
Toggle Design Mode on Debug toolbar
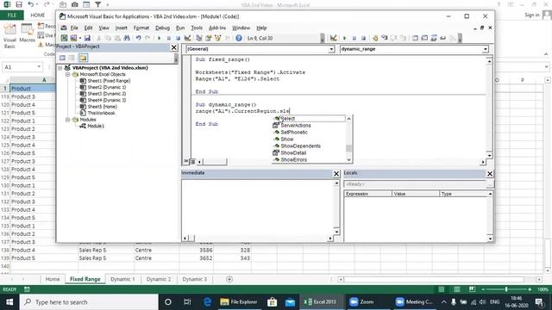tap(333, 38)
